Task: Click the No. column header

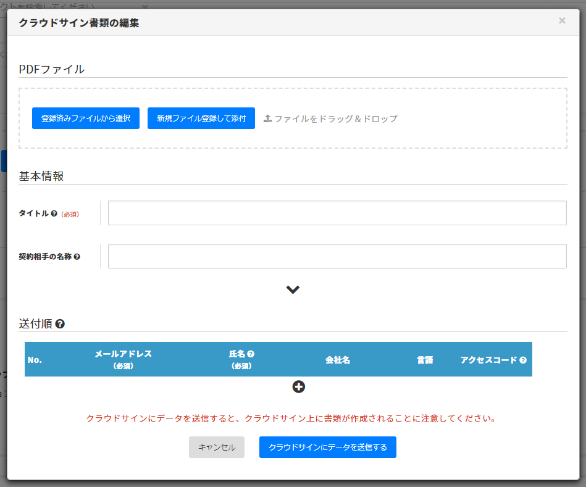Action: 35,360
